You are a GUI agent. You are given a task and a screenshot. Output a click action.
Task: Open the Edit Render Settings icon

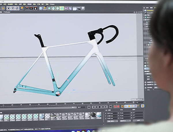pos(34,8)
